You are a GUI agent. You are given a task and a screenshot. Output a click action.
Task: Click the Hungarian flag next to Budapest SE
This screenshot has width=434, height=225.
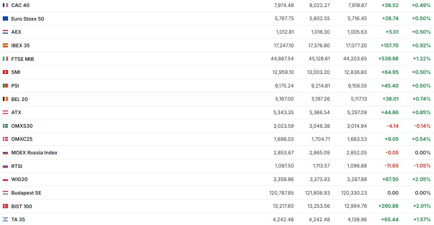(x=5, y=193)
